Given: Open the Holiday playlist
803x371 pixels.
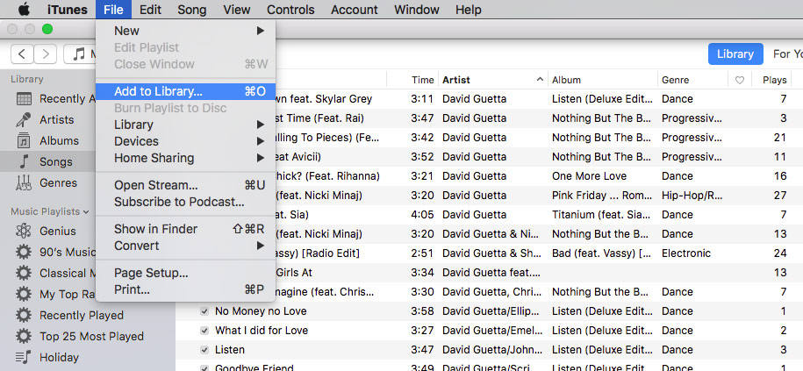Looking at the screenshot, I should (x=59, y=357).
